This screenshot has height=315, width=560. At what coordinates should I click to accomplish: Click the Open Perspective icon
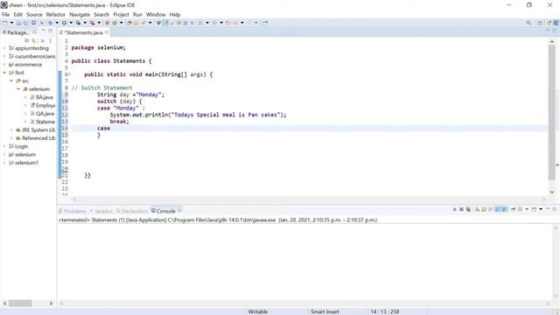(540, 23)
